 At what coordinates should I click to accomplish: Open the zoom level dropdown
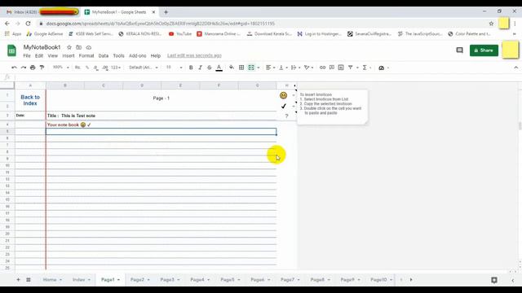pyautogui.click(x=61, y=68)
